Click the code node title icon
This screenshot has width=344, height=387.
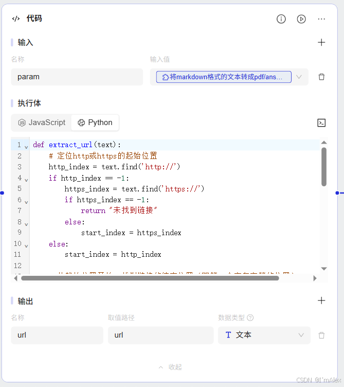pyautogui.click(x=16, y=19)
